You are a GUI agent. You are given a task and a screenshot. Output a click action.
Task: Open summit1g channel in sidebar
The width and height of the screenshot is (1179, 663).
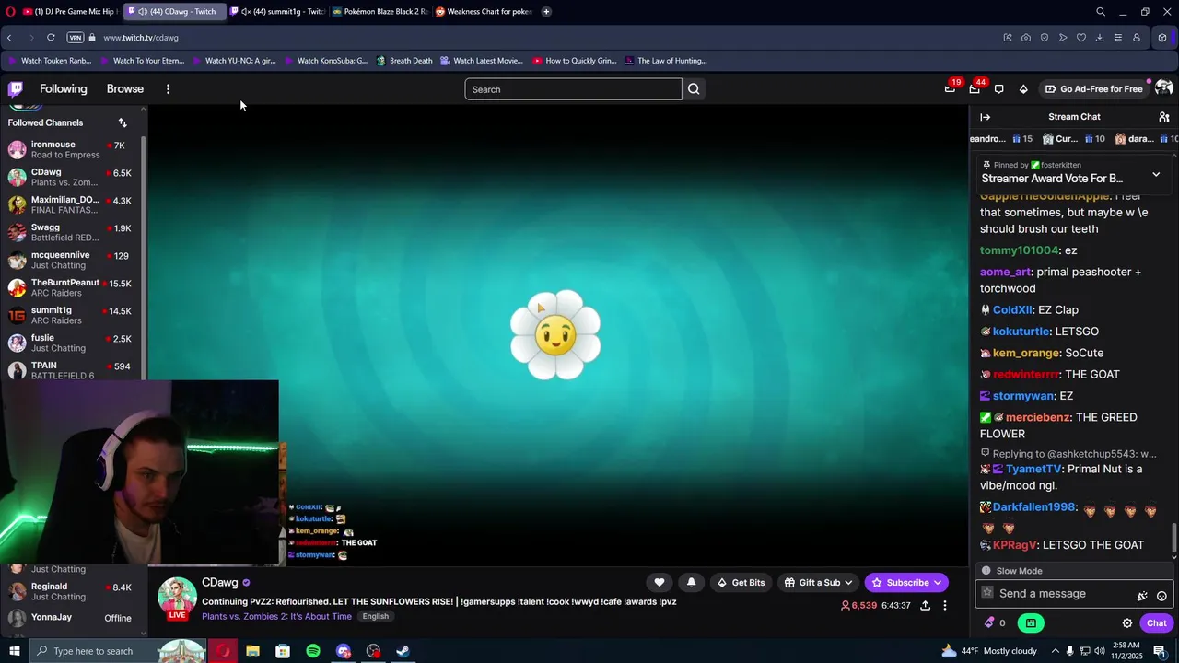(x=72, y=315)
